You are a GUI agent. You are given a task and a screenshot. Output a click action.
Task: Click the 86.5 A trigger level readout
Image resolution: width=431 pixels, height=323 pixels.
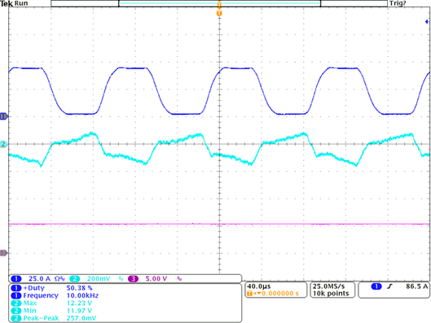point(416,286)
